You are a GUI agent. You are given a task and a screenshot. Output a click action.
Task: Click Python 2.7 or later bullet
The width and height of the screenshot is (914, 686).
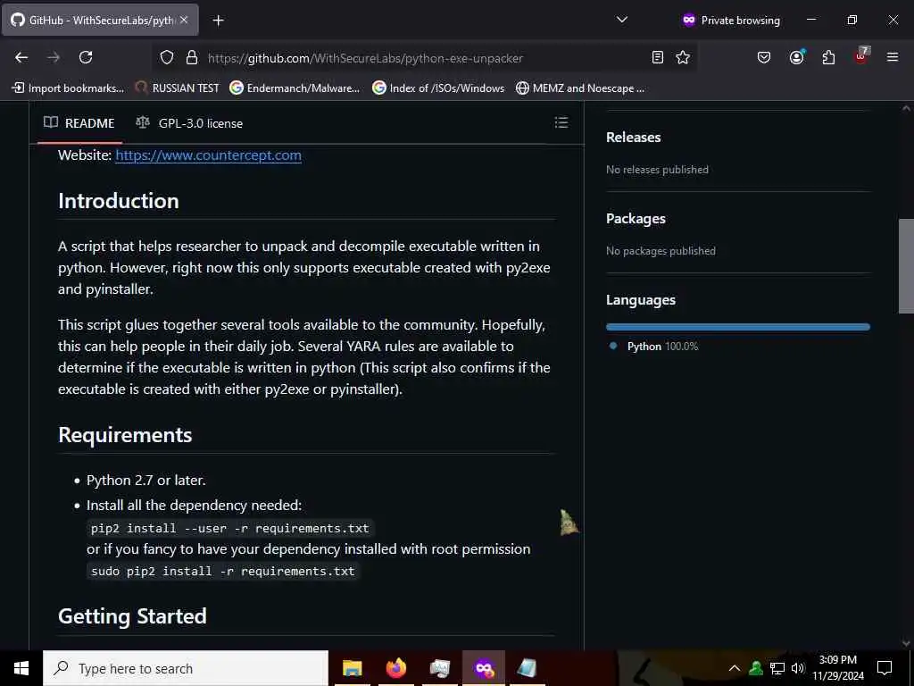[145, 480]
